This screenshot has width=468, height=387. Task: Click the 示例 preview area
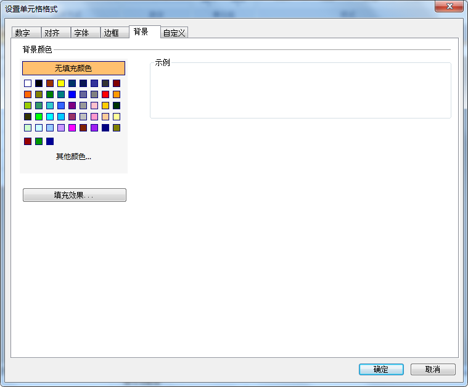pyautogui.click(x=300, y=91)
